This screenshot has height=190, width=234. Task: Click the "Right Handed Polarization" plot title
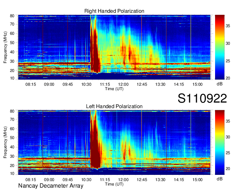tap(114, 11)
